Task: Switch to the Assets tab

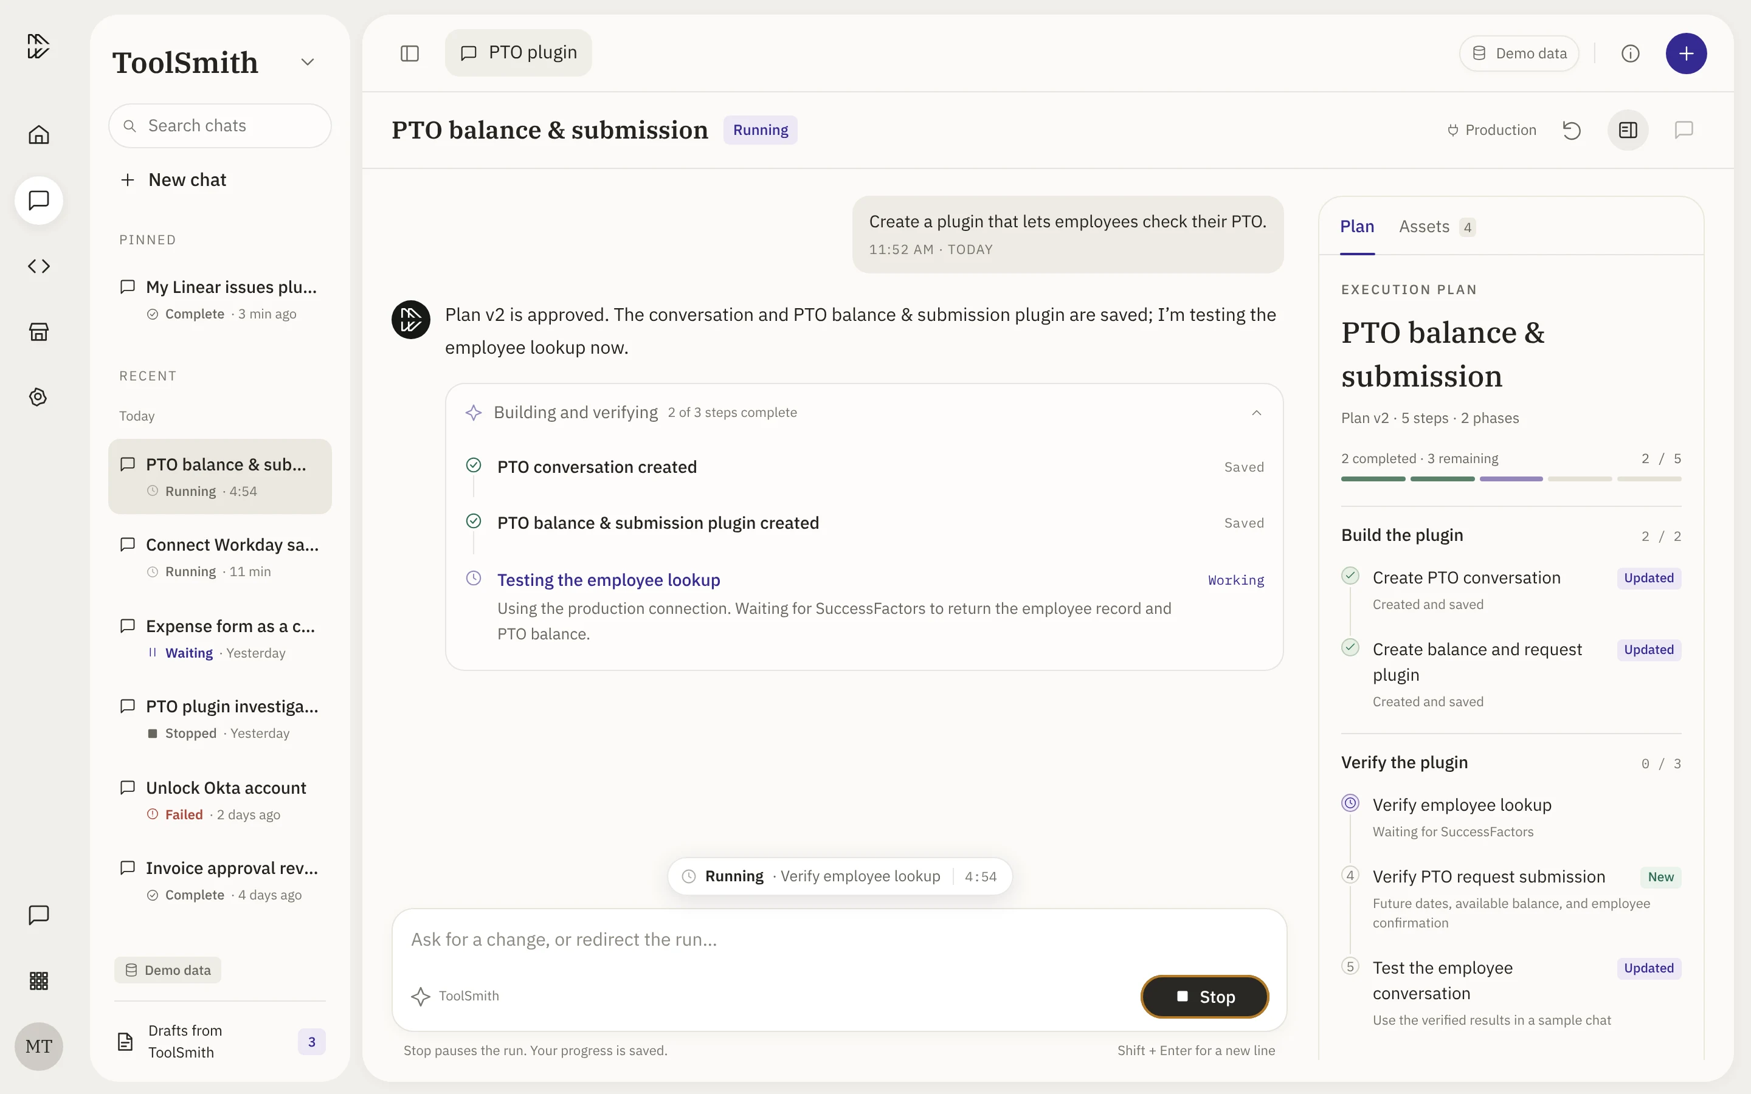Action: coord(1437,227)
